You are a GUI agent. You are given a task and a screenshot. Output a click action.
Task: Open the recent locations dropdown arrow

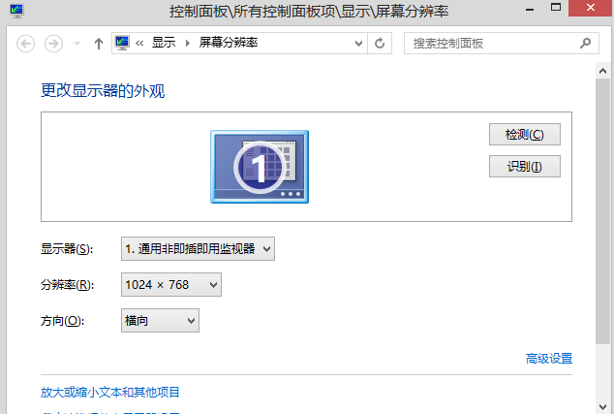tap(77, 44)
